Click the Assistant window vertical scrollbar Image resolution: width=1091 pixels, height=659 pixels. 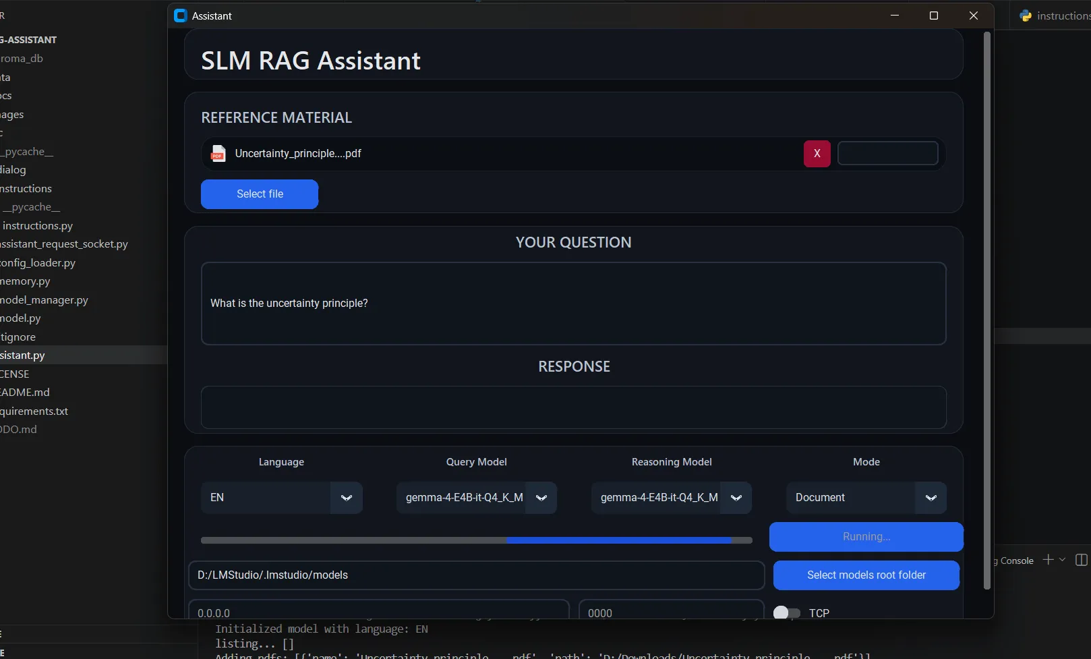[987, 310]
